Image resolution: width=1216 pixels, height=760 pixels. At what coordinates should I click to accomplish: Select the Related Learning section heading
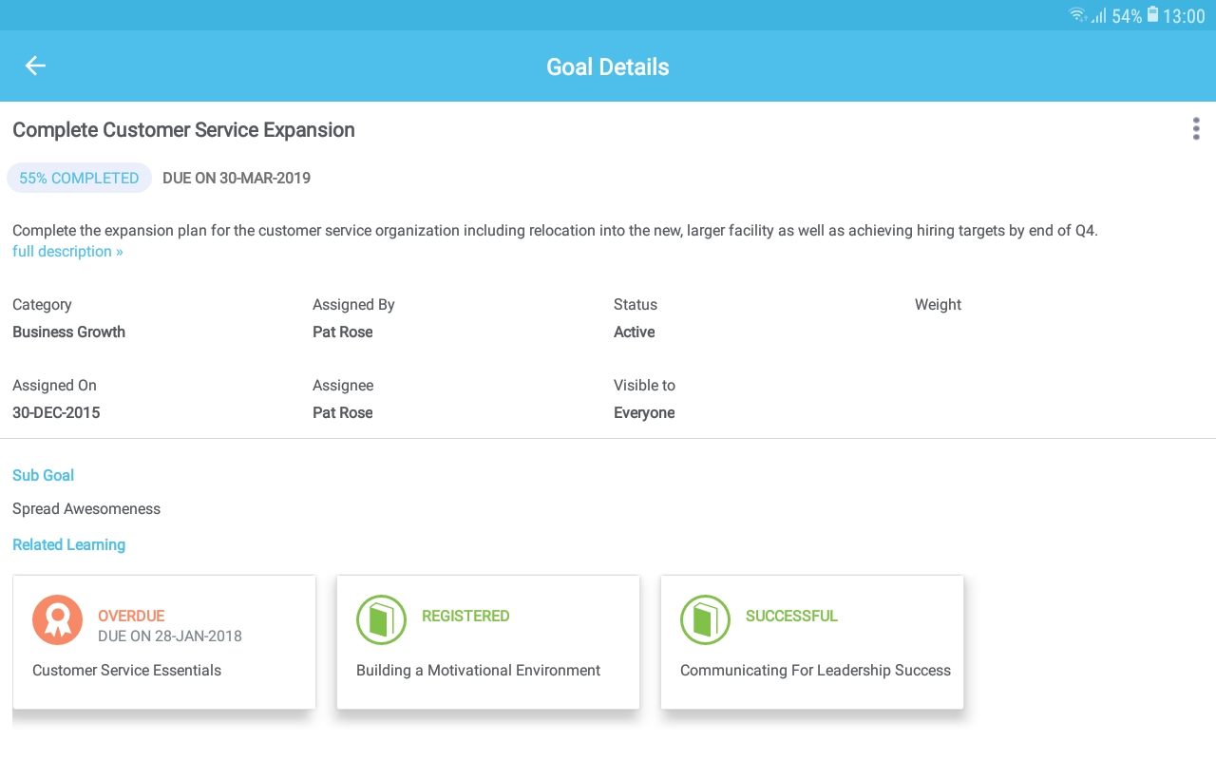click(68, 544)
